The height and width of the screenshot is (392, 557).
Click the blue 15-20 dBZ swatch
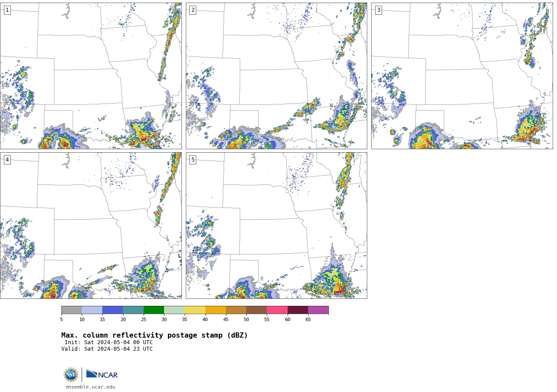(x=113, y=310)
